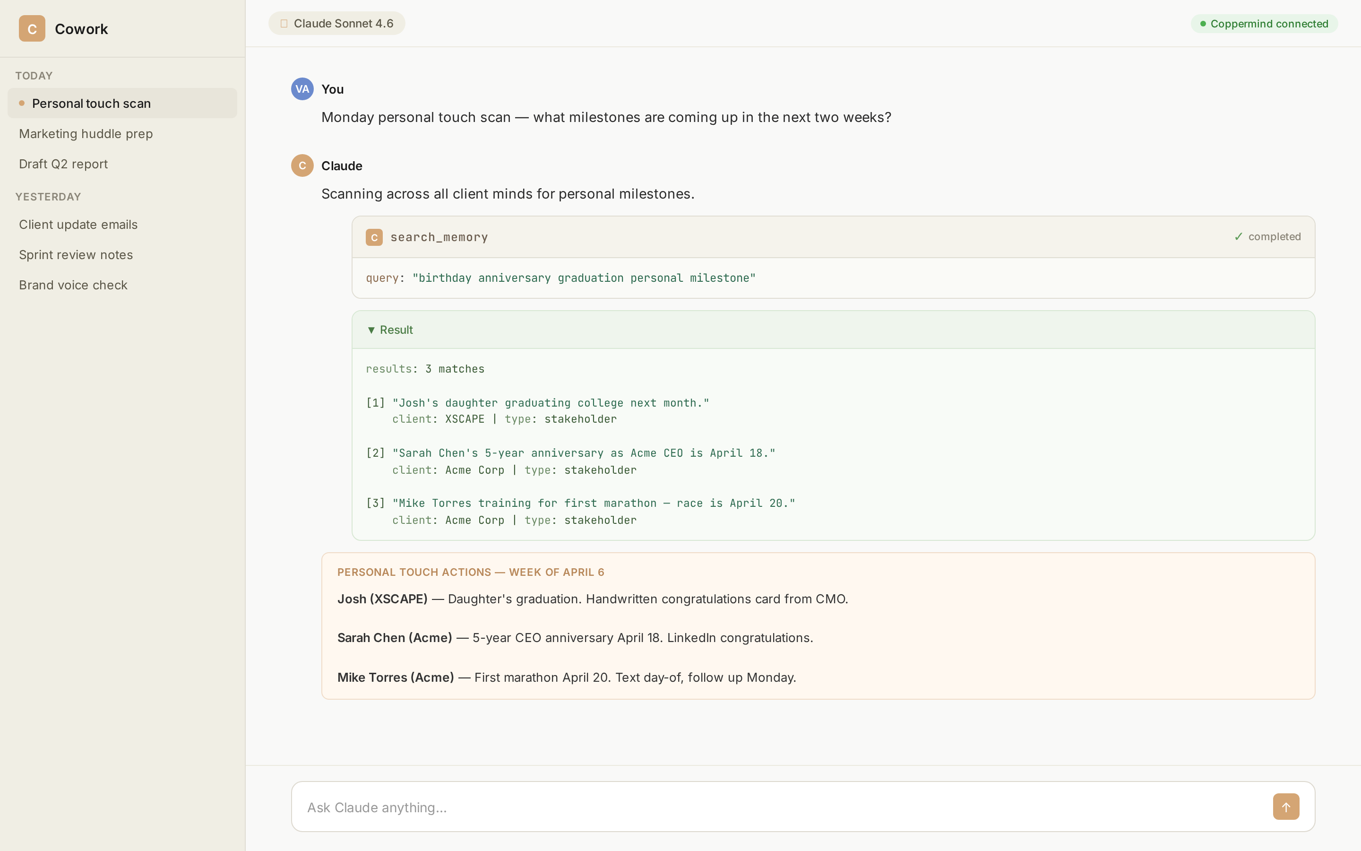This screenshot has height=851, width=1361.
Task: Click the Coppermind connected status badge
Action: pos(1264,24)
